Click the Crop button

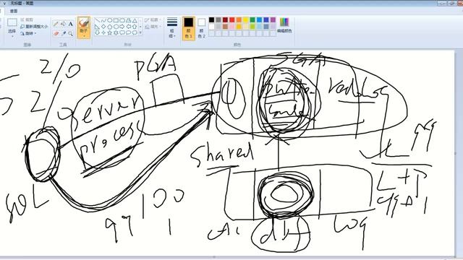pyautogui.click(x=27, y=19)
